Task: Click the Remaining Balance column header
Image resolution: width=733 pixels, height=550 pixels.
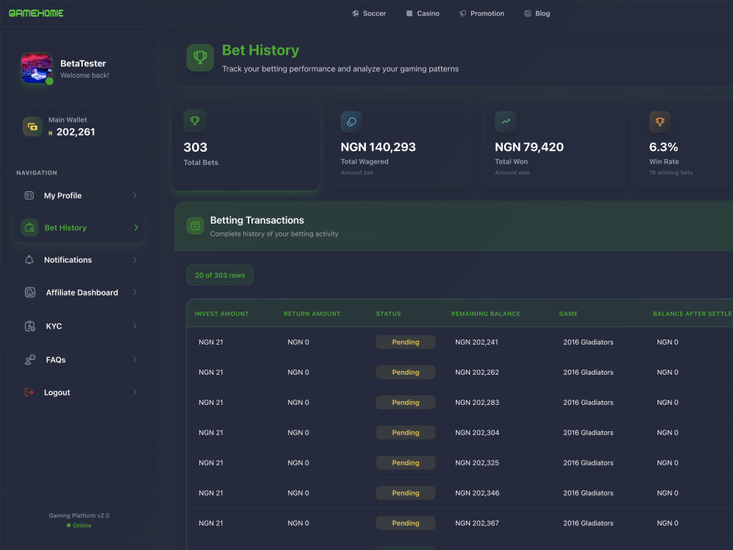Action: (x=486, y=314)
